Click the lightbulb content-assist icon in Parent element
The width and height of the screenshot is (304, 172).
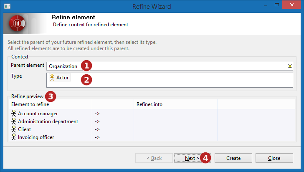point(290,66)
